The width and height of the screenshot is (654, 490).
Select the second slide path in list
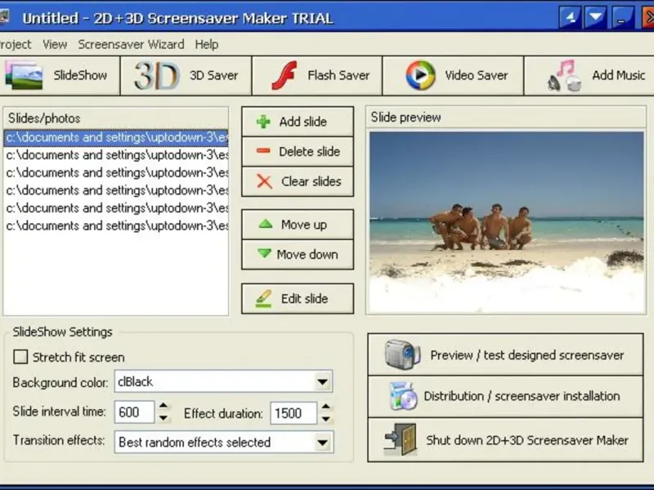[x=116, y=155]
